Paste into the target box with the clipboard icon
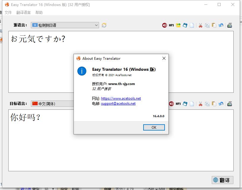The width and height of the screenshot is (242, 190). point(214,104)
